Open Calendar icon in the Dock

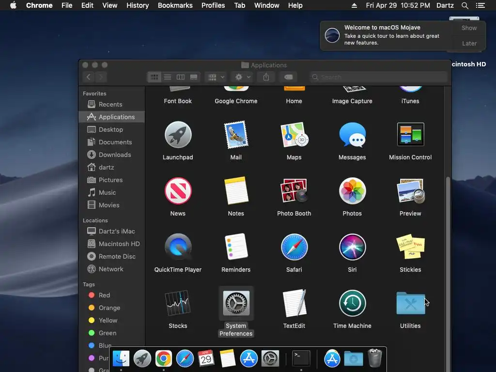click(206, 358)
